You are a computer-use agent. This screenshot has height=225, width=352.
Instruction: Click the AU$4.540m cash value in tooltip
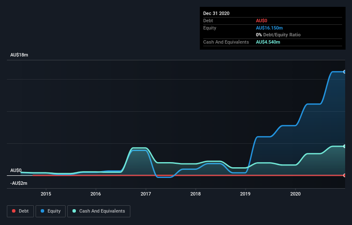coord(268,42)
